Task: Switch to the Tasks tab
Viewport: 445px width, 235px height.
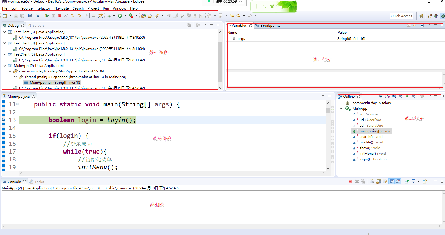Action: [37, 182]
